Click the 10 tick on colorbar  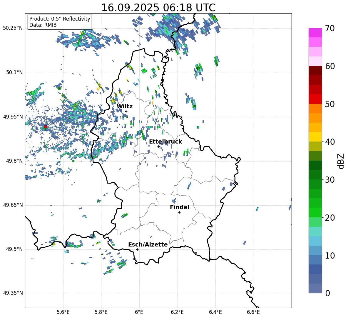coord(330,255)
